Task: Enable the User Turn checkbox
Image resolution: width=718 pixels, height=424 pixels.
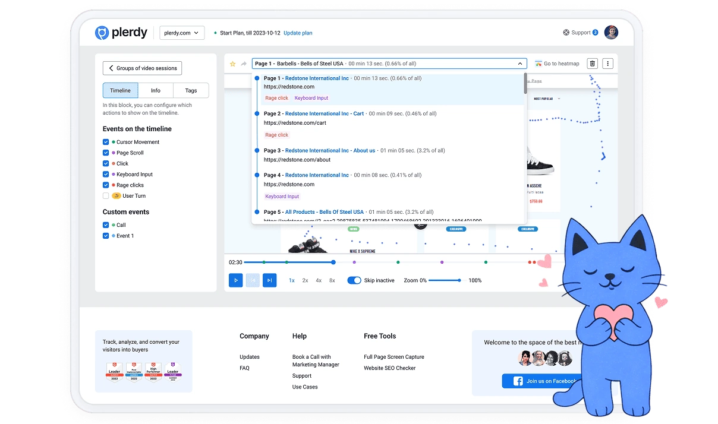Action: [x=106, y=196]
